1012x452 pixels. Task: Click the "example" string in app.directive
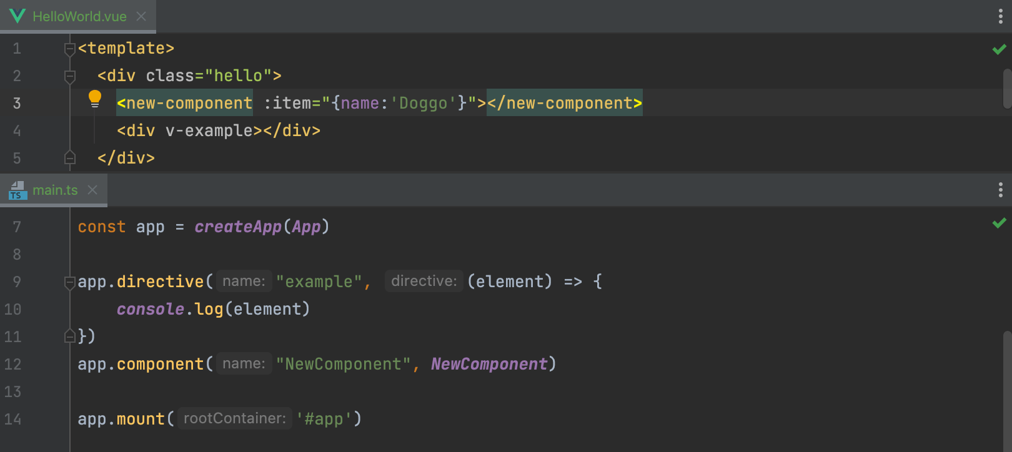(x=319, y=282)
